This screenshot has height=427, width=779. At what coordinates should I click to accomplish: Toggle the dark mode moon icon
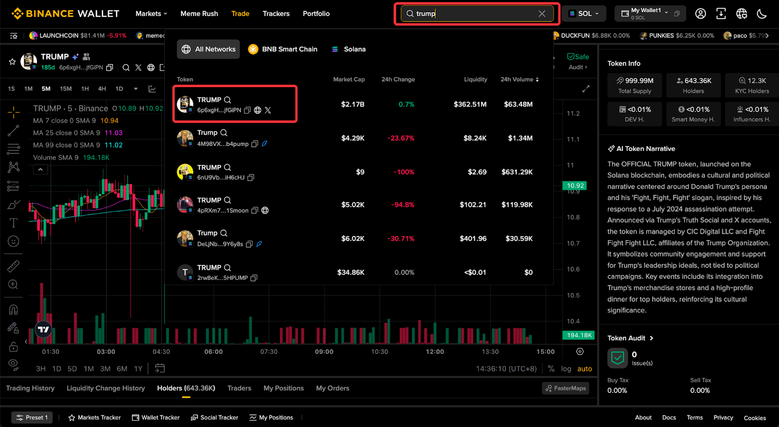tap(762, 14)
